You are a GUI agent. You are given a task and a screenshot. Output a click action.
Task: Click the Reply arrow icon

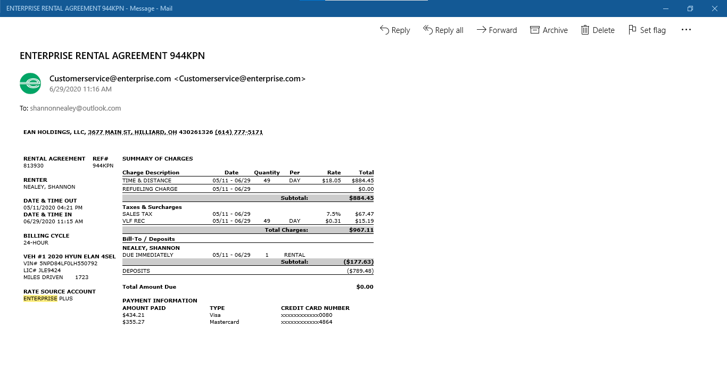point(384,30)
